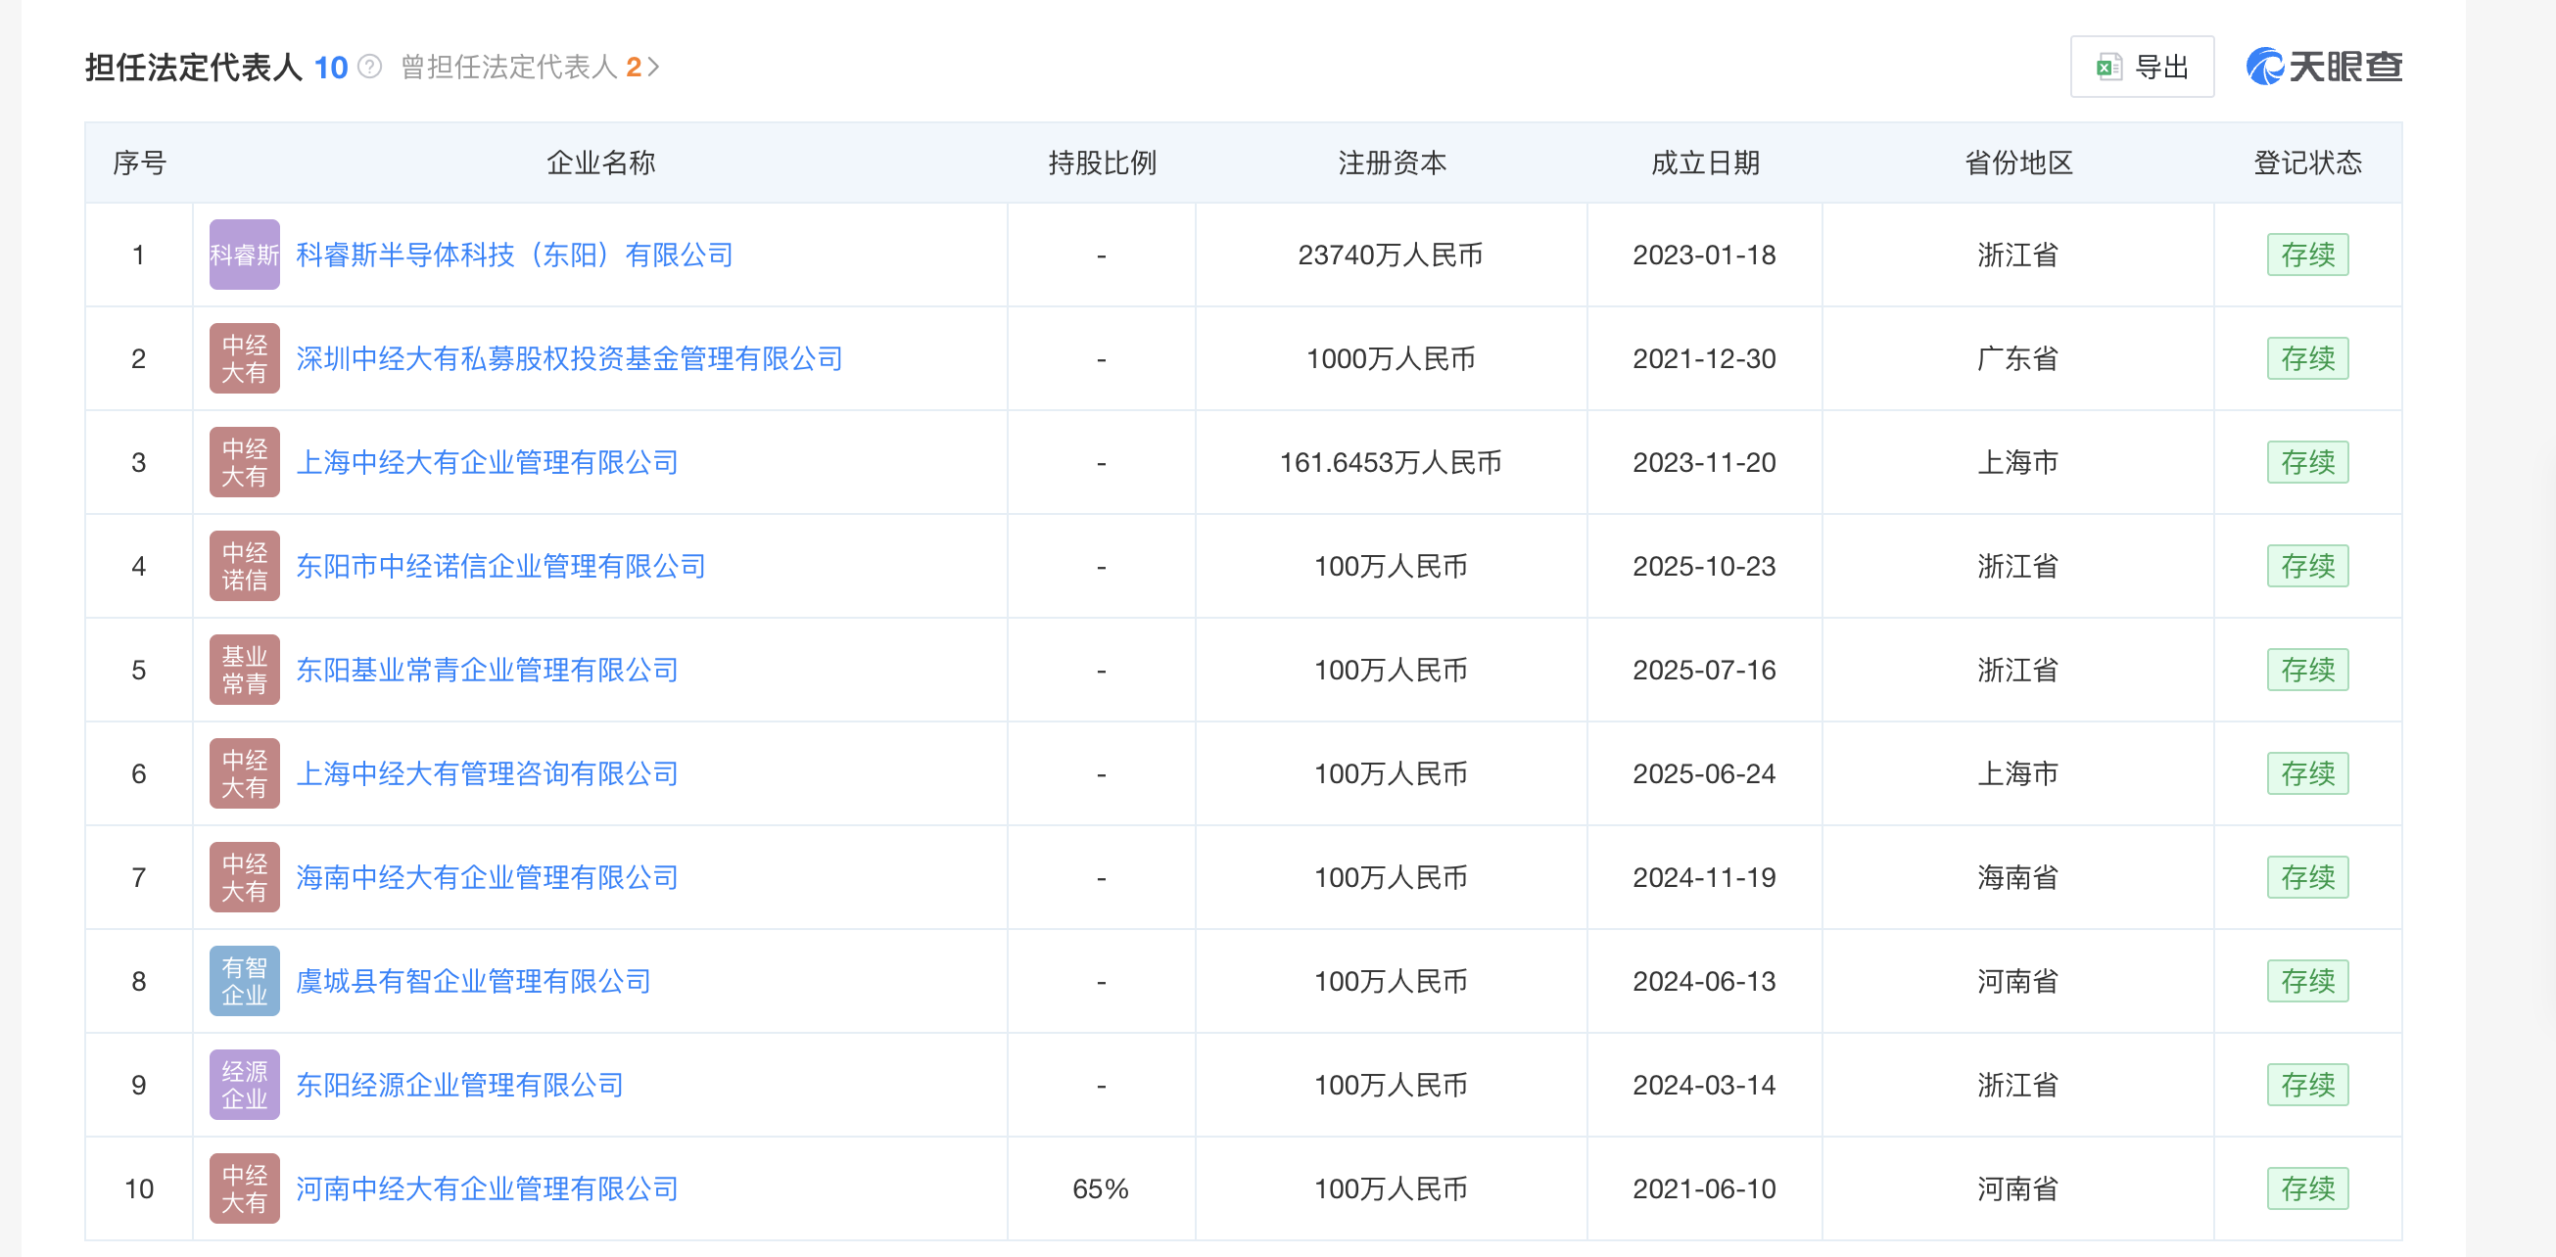Click the 科睿斯 purple company logo
Viewport: 2556px width, 1257px height.
pyautogui.click(x=244, y=255)
